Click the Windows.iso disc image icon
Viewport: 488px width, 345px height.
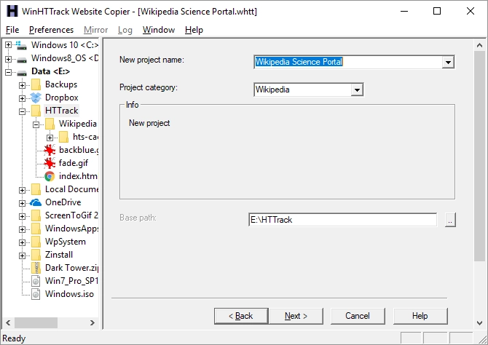point(36,294)
